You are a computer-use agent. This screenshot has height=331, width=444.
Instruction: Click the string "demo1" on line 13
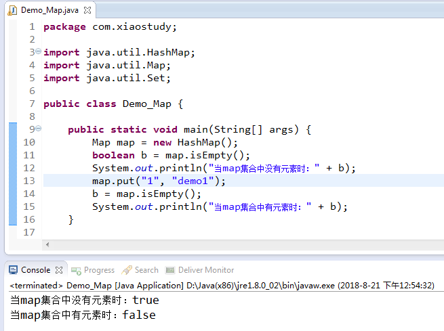tap(193, 181)
